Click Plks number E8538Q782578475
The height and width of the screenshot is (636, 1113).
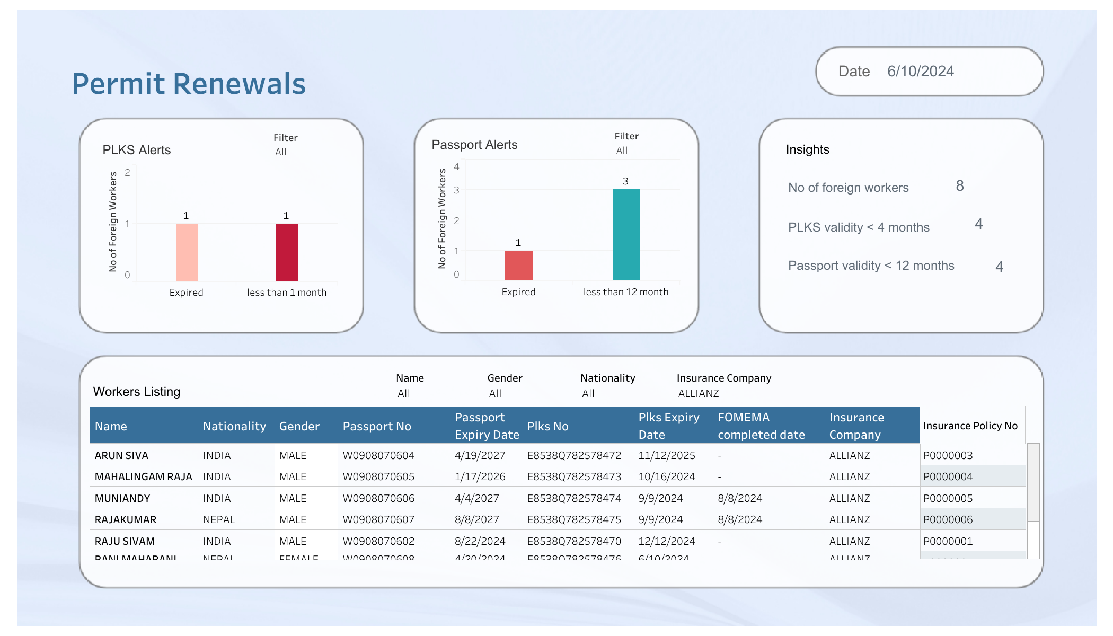pyautogui.click(x=574, y=519)
